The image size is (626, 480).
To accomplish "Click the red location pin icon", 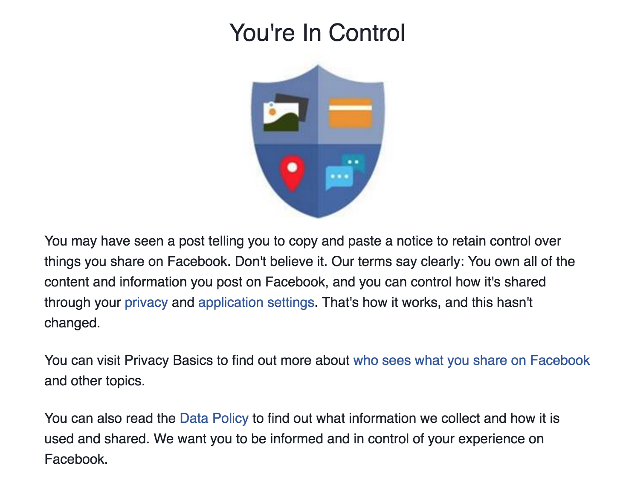I will click(292, 174).
